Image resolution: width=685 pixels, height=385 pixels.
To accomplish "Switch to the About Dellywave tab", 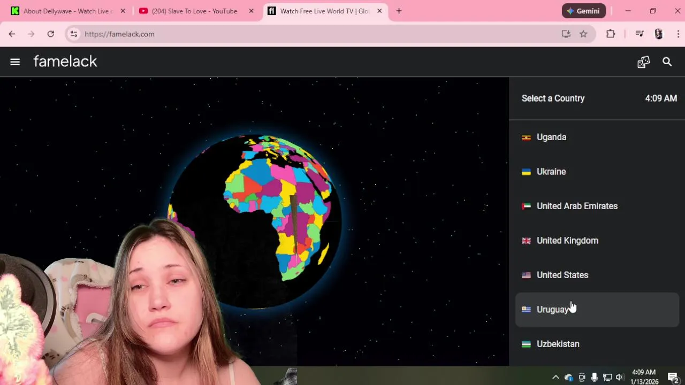I will point(67,11).
